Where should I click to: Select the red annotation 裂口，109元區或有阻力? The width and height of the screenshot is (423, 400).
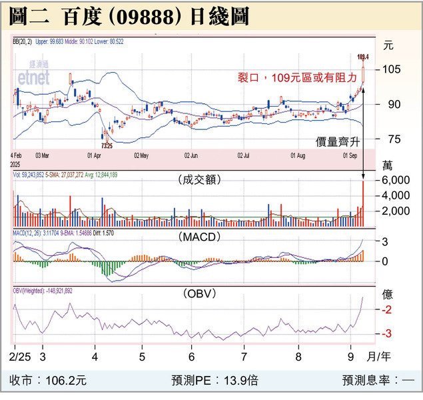click(x=297, y=78)
